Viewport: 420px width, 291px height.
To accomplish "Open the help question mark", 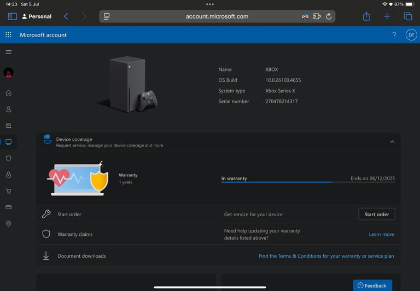I will pyautogui.click(x=394, y=35).
